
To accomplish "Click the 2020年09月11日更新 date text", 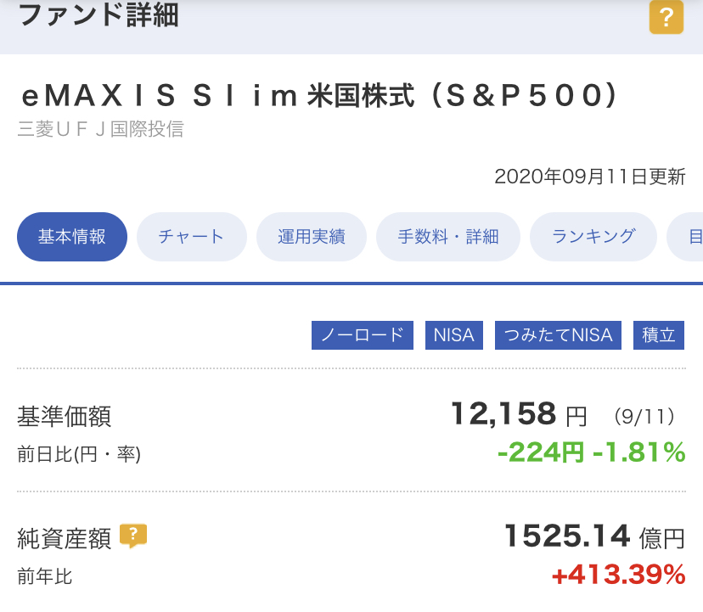I will (590, 177).
